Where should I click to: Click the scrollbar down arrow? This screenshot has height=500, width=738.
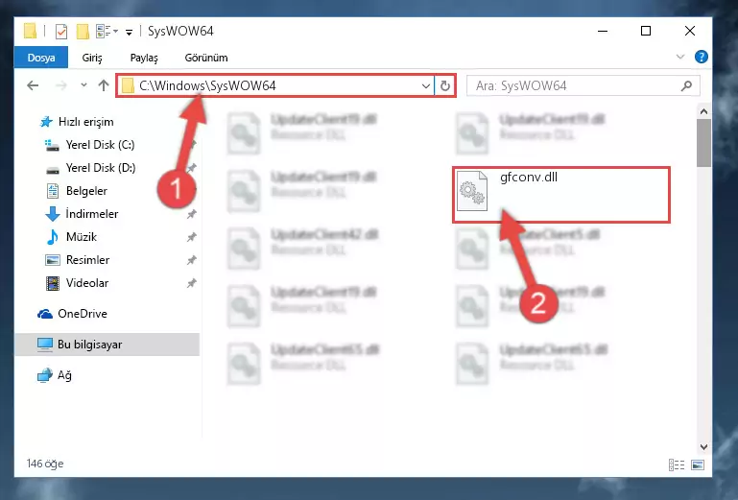point(703,447)
